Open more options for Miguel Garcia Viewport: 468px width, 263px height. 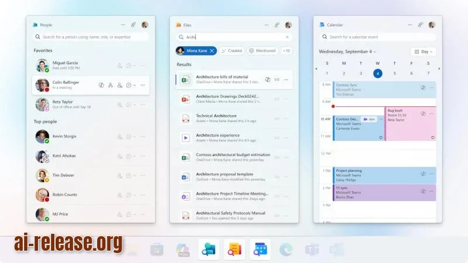tap(143, 65)
